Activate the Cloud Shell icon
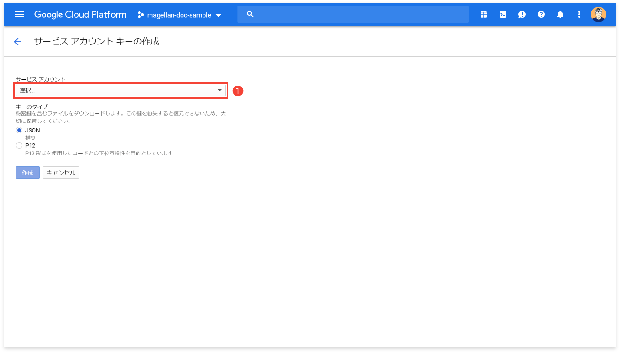Screen dimensions: 620x353 point(503,14)
